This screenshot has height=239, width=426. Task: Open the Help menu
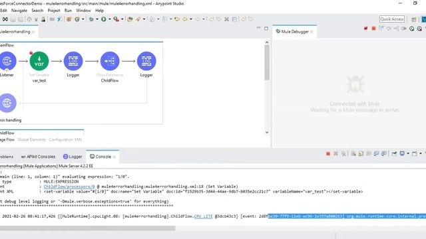click(x=99, y=11)
